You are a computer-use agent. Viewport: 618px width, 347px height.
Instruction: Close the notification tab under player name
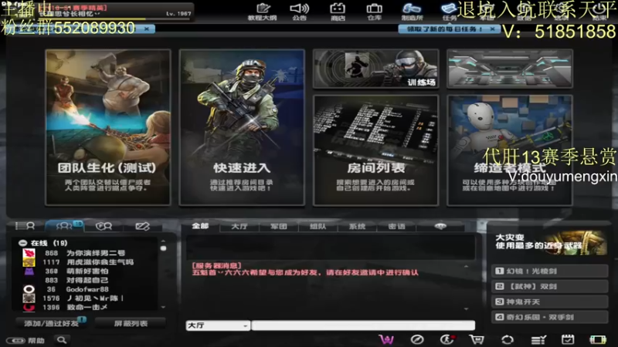coord(147,29)
